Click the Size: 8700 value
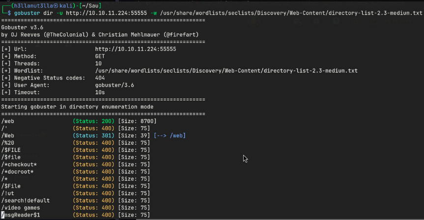Viewport: 424px width, 220px height. click(x=136, y=121)
